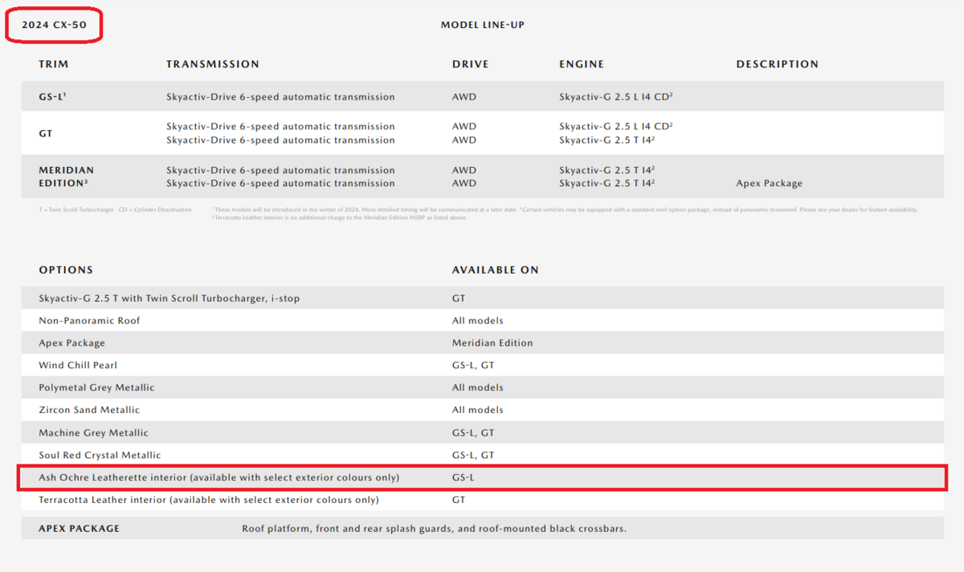This screenshot has height=572, width=964.
Task: Click "GS-L" availability for Ash Ochre Leatherette
Action: coord(464,477)
